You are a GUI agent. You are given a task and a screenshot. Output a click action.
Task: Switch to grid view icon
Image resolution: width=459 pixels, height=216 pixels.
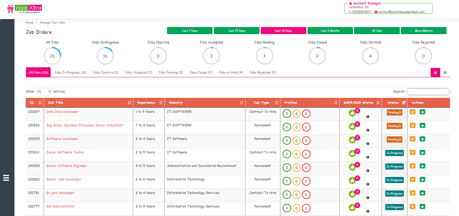[x=445, y=72]
